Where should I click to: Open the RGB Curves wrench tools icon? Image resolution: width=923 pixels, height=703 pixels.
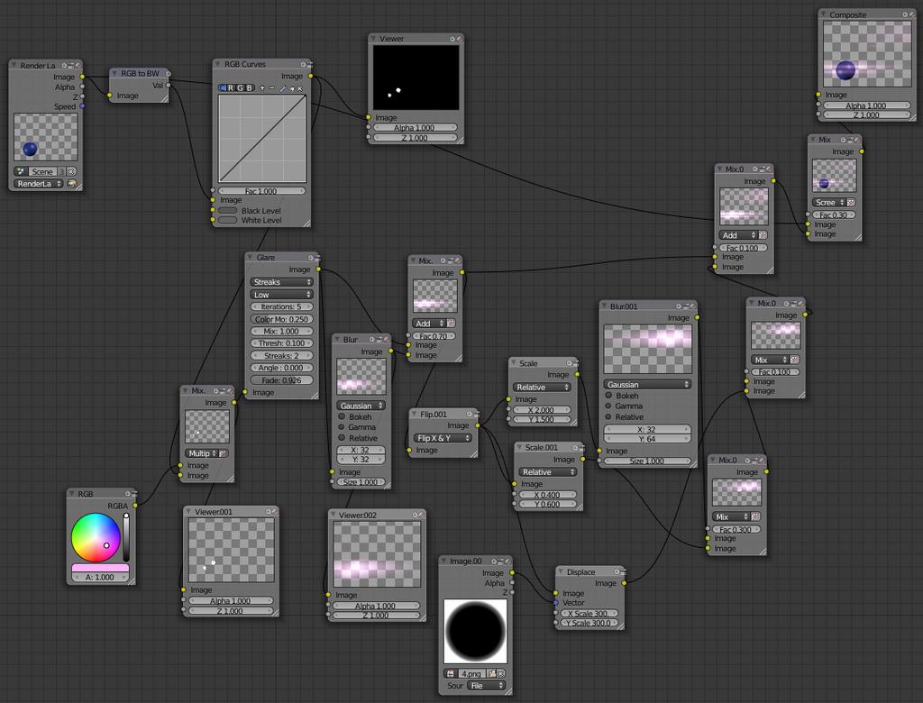(283, 88)
